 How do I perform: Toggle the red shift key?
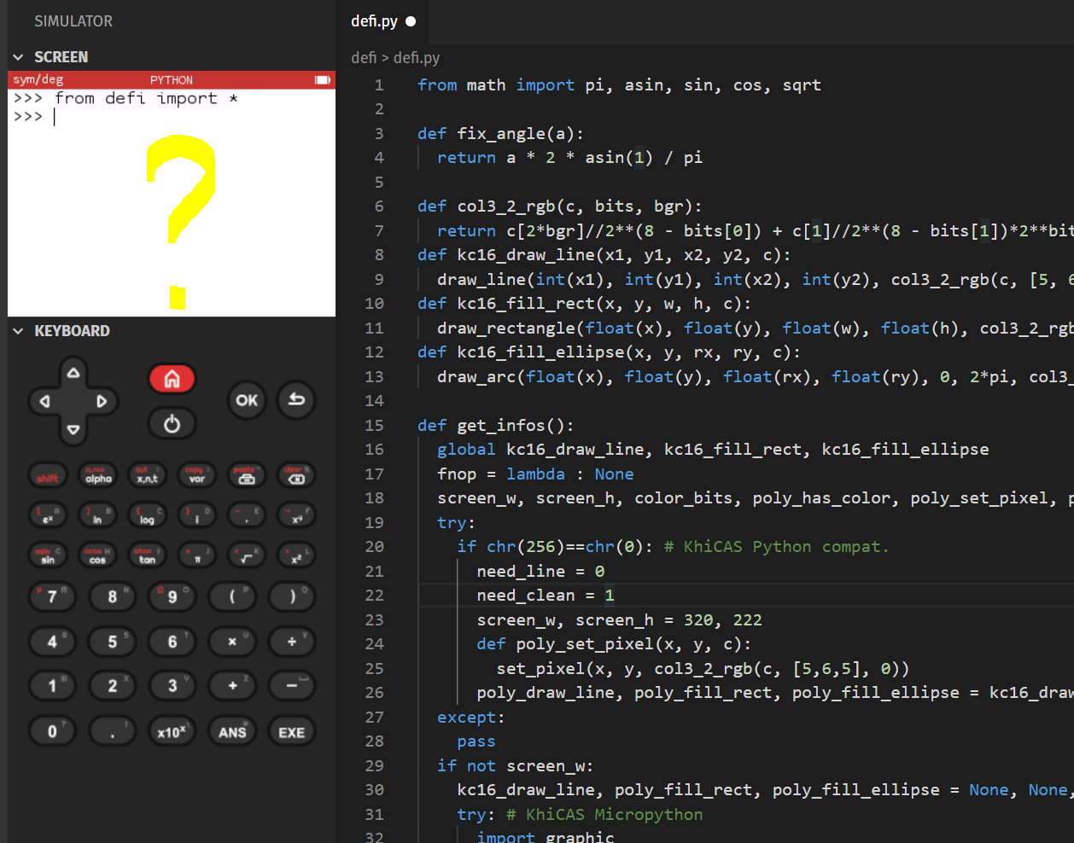click(x=48, y=474)
